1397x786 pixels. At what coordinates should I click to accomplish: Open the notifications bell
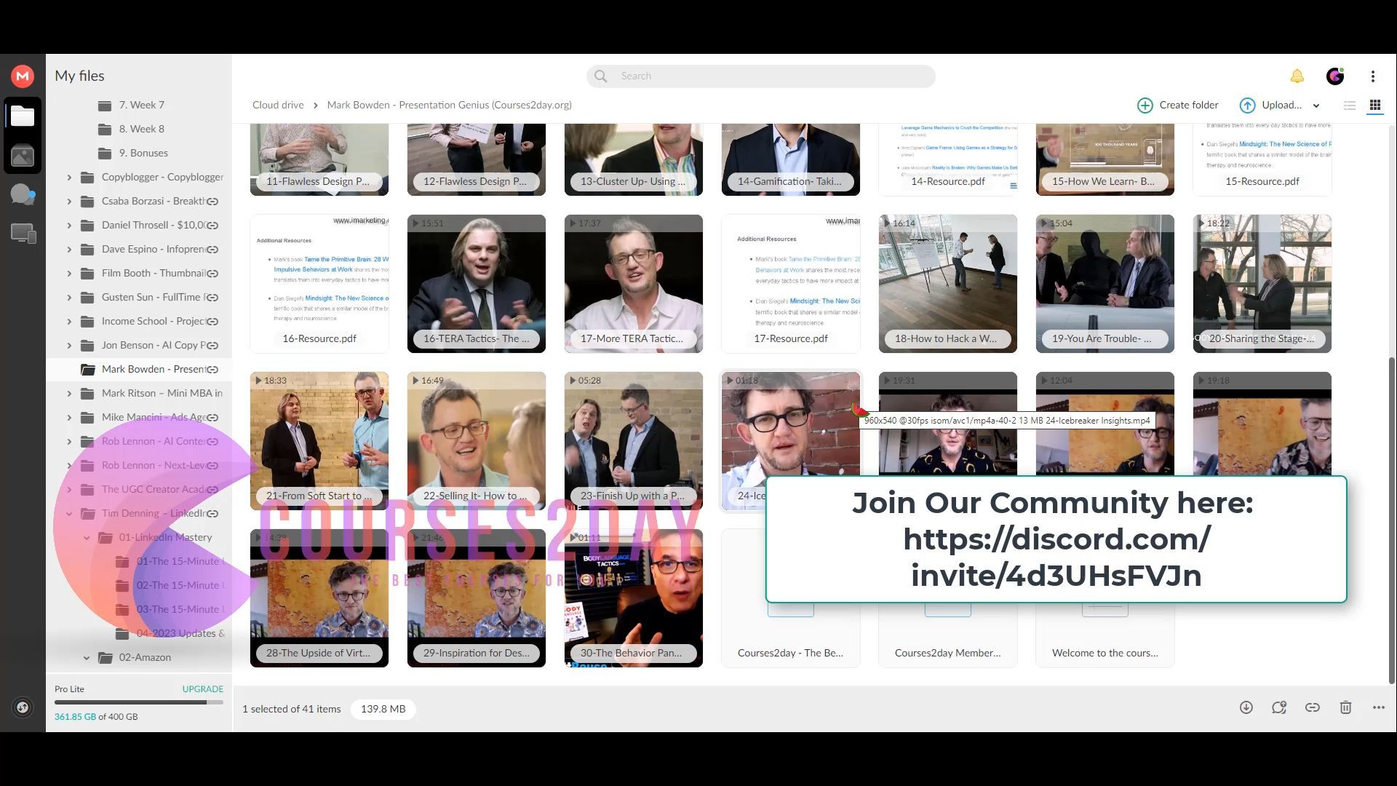(x=1297, y=76)
